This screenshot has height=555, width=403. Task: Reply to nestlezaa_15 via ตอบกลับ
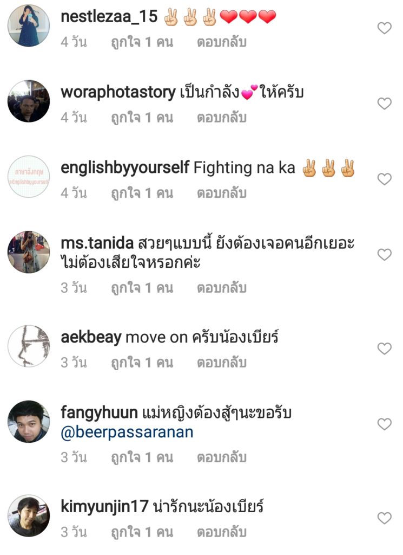coord(221,42)
